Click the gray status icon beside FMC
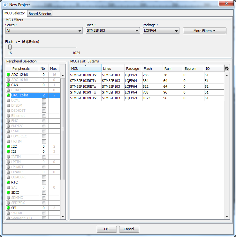Screen dimensions: 236x237 (x=8, y=121)
